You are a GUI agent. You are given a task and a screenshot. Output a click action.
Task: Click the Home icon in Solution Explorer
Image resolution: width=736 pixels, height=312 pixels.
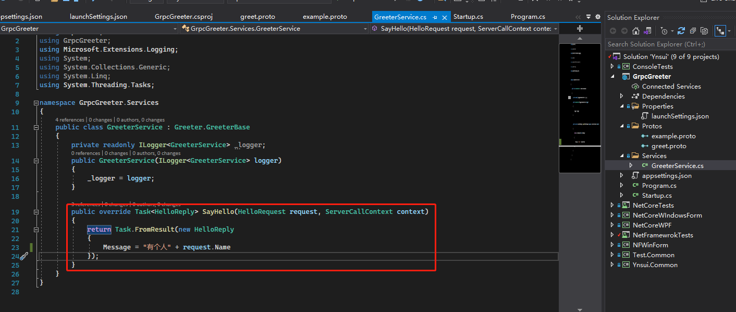tap(636, 31)
